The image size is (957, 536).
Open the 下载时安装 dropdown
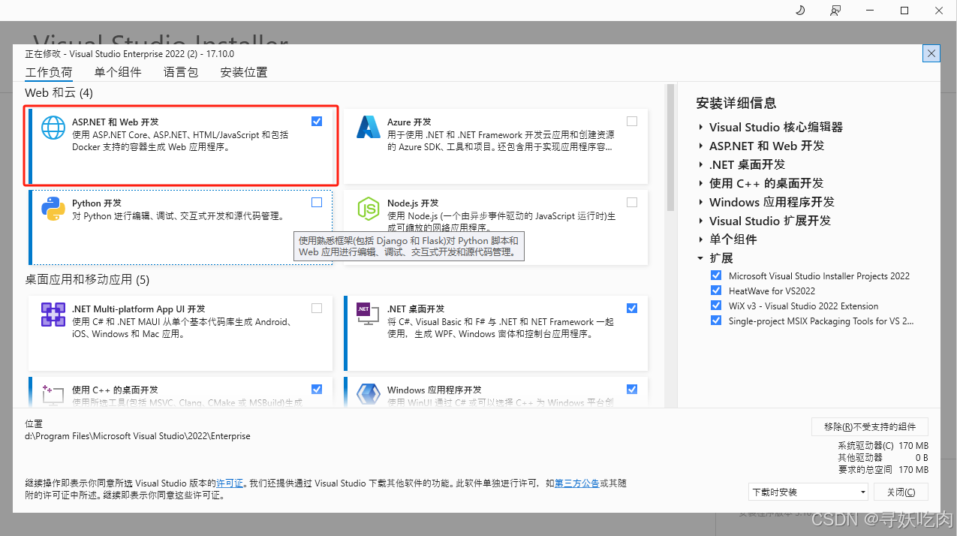(x=808, y=492)
